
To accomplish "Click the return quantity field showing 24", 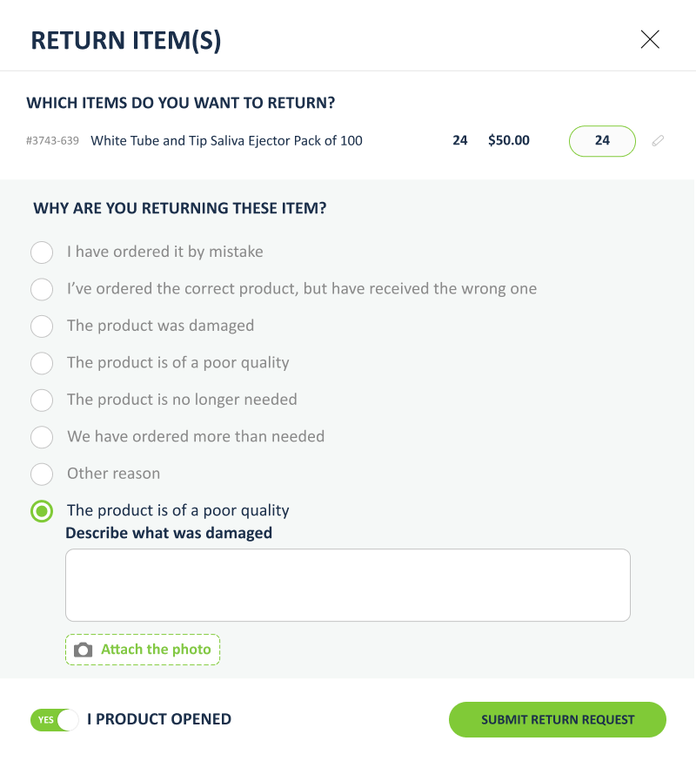I will coord(602,141).
